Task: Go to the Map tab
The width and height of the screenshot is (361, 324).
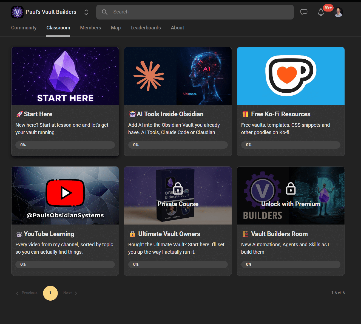Action: click(x=116, y=28)
